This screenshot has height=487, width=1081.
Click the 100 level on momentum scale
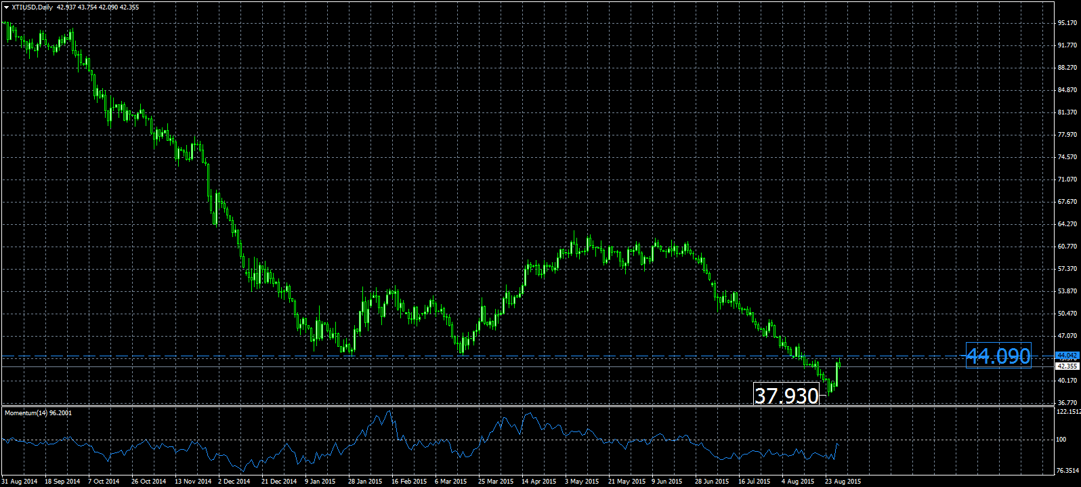pyautogui.click(x=1061, y=440)
